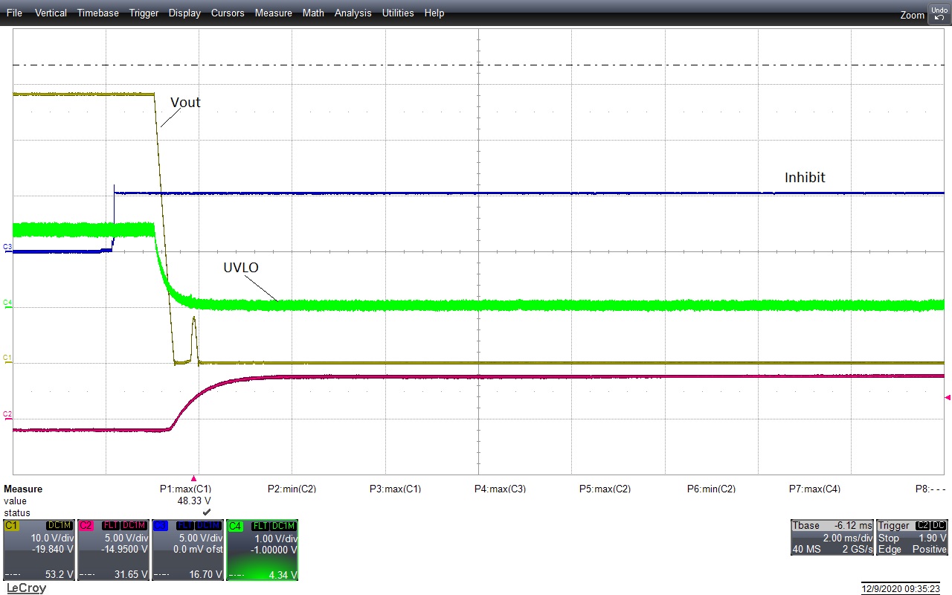Image resolution: width=952 pixels, height=595 pixels.
Task: Click the DC1M coupling tag in C1 box
Action: coord(59,526)
